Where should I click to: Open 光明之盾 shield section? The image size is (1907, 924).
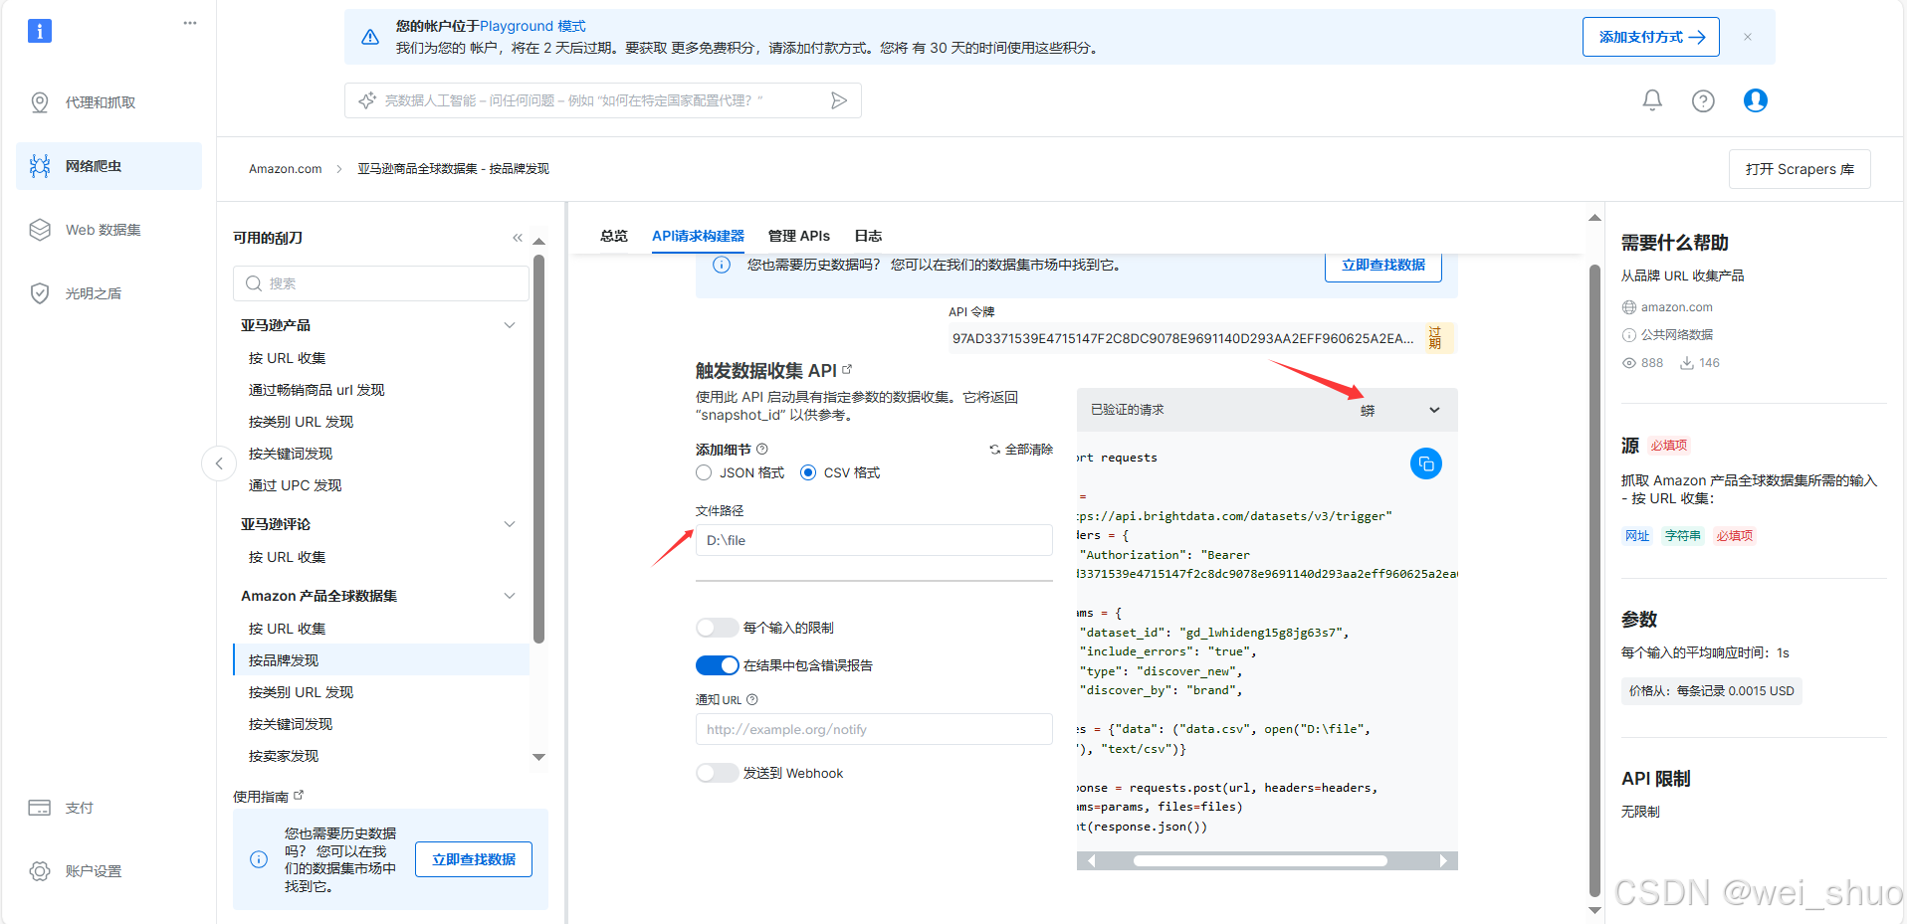coord(109,293)
